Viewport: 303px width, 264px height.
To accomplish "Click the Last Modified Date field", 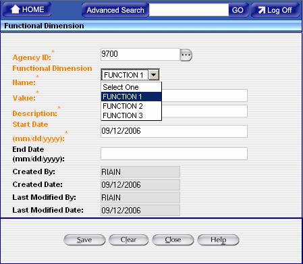I will [x=140, y=211].
